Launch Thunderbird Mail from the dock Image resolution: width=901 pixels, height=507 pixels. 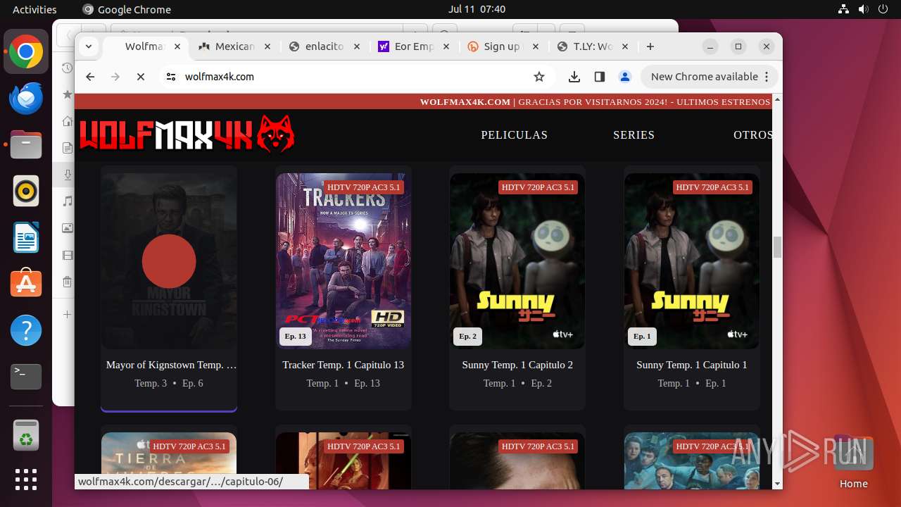(x=26, y=99)
